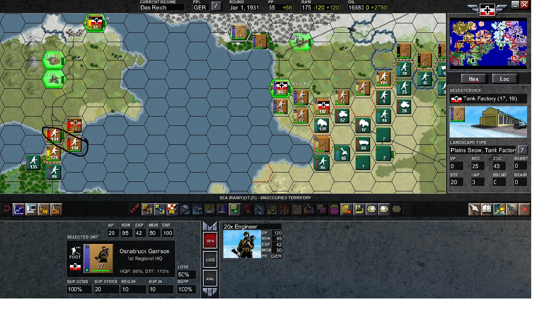Viewport: 559px width, 314px height.
Task: Click the info hexagon icon
Action: tap(371, 210)
